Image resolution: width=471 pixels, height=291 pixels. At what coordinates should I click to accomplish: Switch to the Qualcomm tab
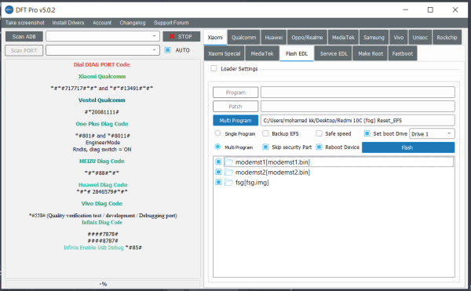click(243, 38)
